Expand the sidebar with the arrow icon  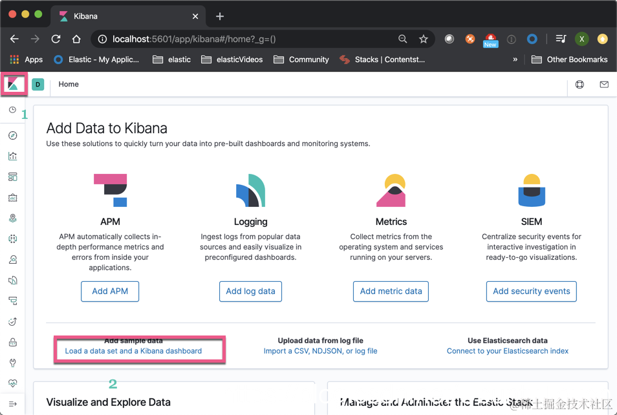[12, 404]
